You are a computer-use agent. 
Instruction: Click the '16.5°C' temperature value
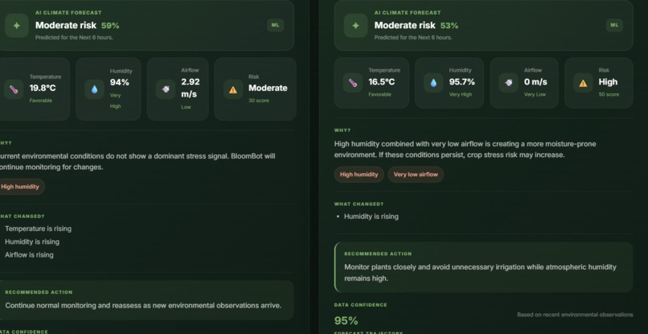(382, 82)
